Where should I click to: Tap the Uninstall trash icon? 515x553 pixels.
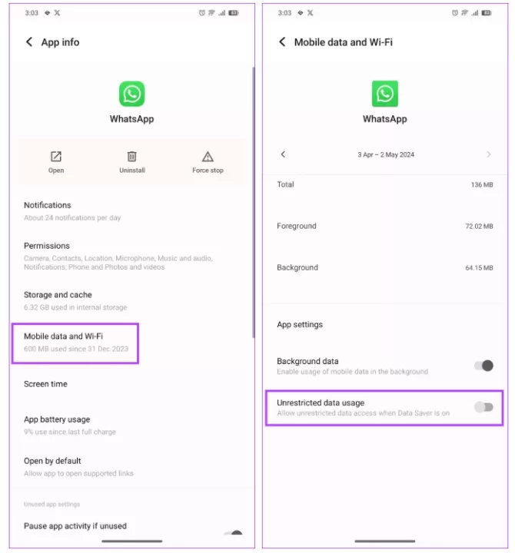coord(132,156)
